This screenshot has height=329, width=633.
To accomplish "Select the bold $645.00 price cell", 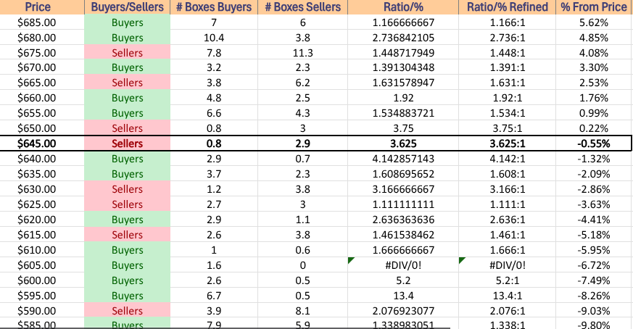I will 42,143.
